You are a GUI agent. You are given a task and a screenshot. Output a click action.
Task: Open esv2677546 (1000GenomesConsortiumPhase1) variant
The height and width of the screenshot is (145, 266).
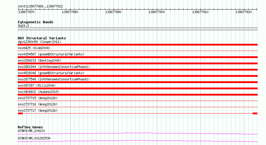pyautogui.click(x=54, y=79)
